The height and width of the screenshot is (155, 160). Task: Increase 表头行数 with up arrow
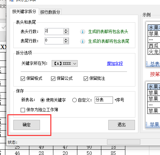(66, 30)
